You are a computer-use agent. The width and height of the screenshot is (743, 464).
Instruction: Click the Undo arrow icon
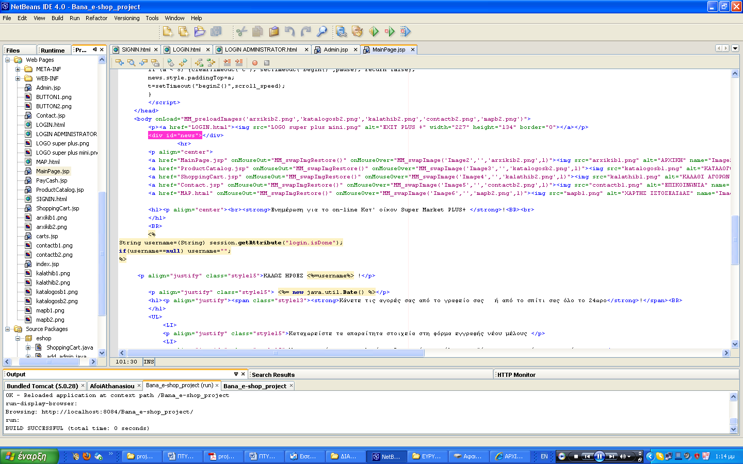pos(290,31)
